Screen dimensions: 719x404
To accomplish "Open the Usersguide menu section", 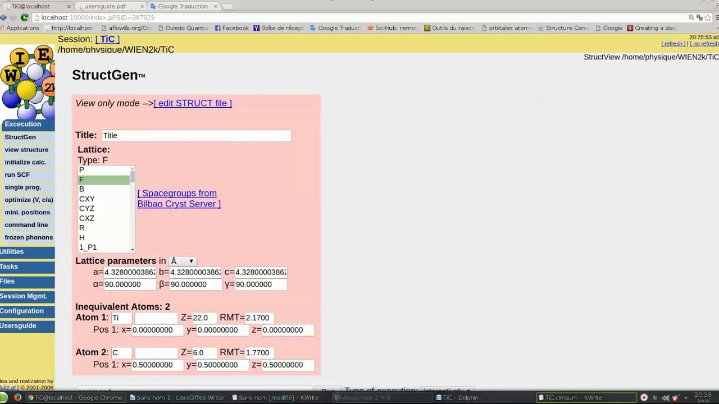I will coord(28,325).
